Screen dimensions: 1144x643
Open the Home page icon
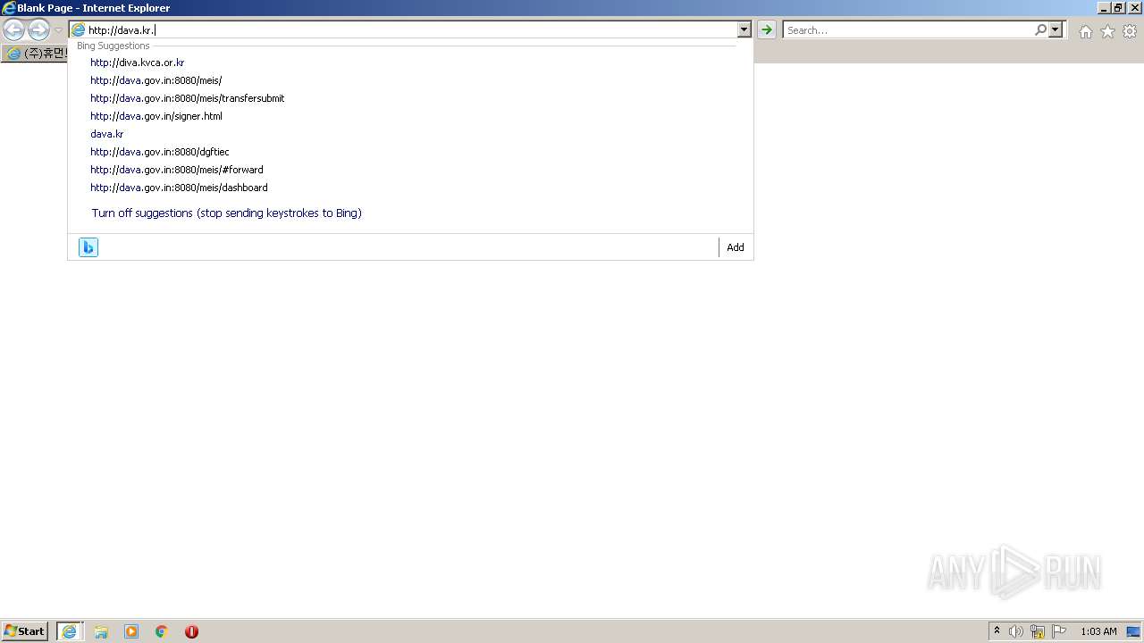point(1085,31)
